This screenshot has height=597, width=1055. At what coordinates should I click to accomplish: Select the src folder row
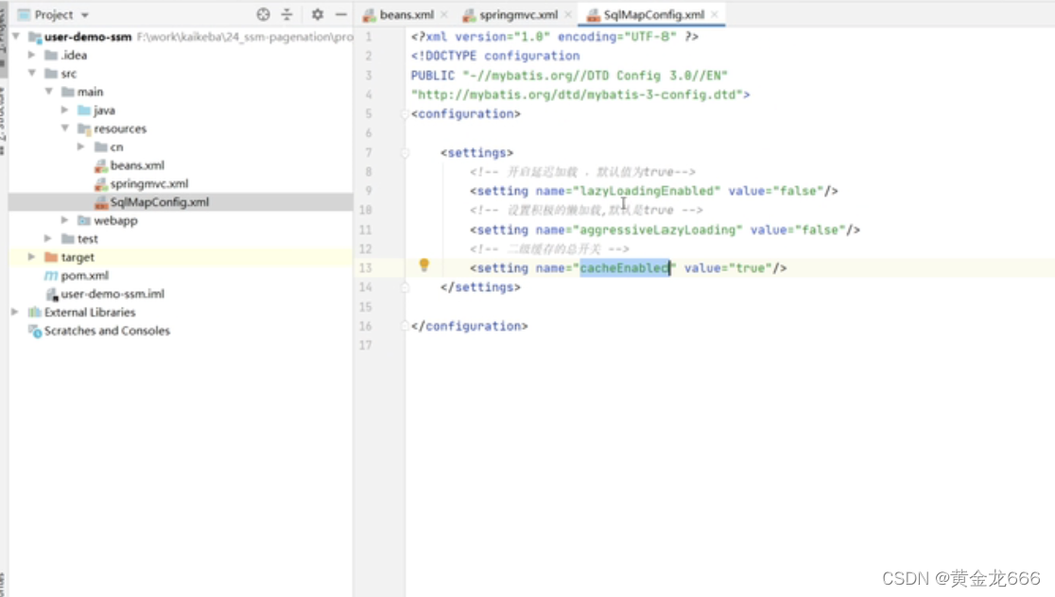pyautogui.click(x=181, y=74)
